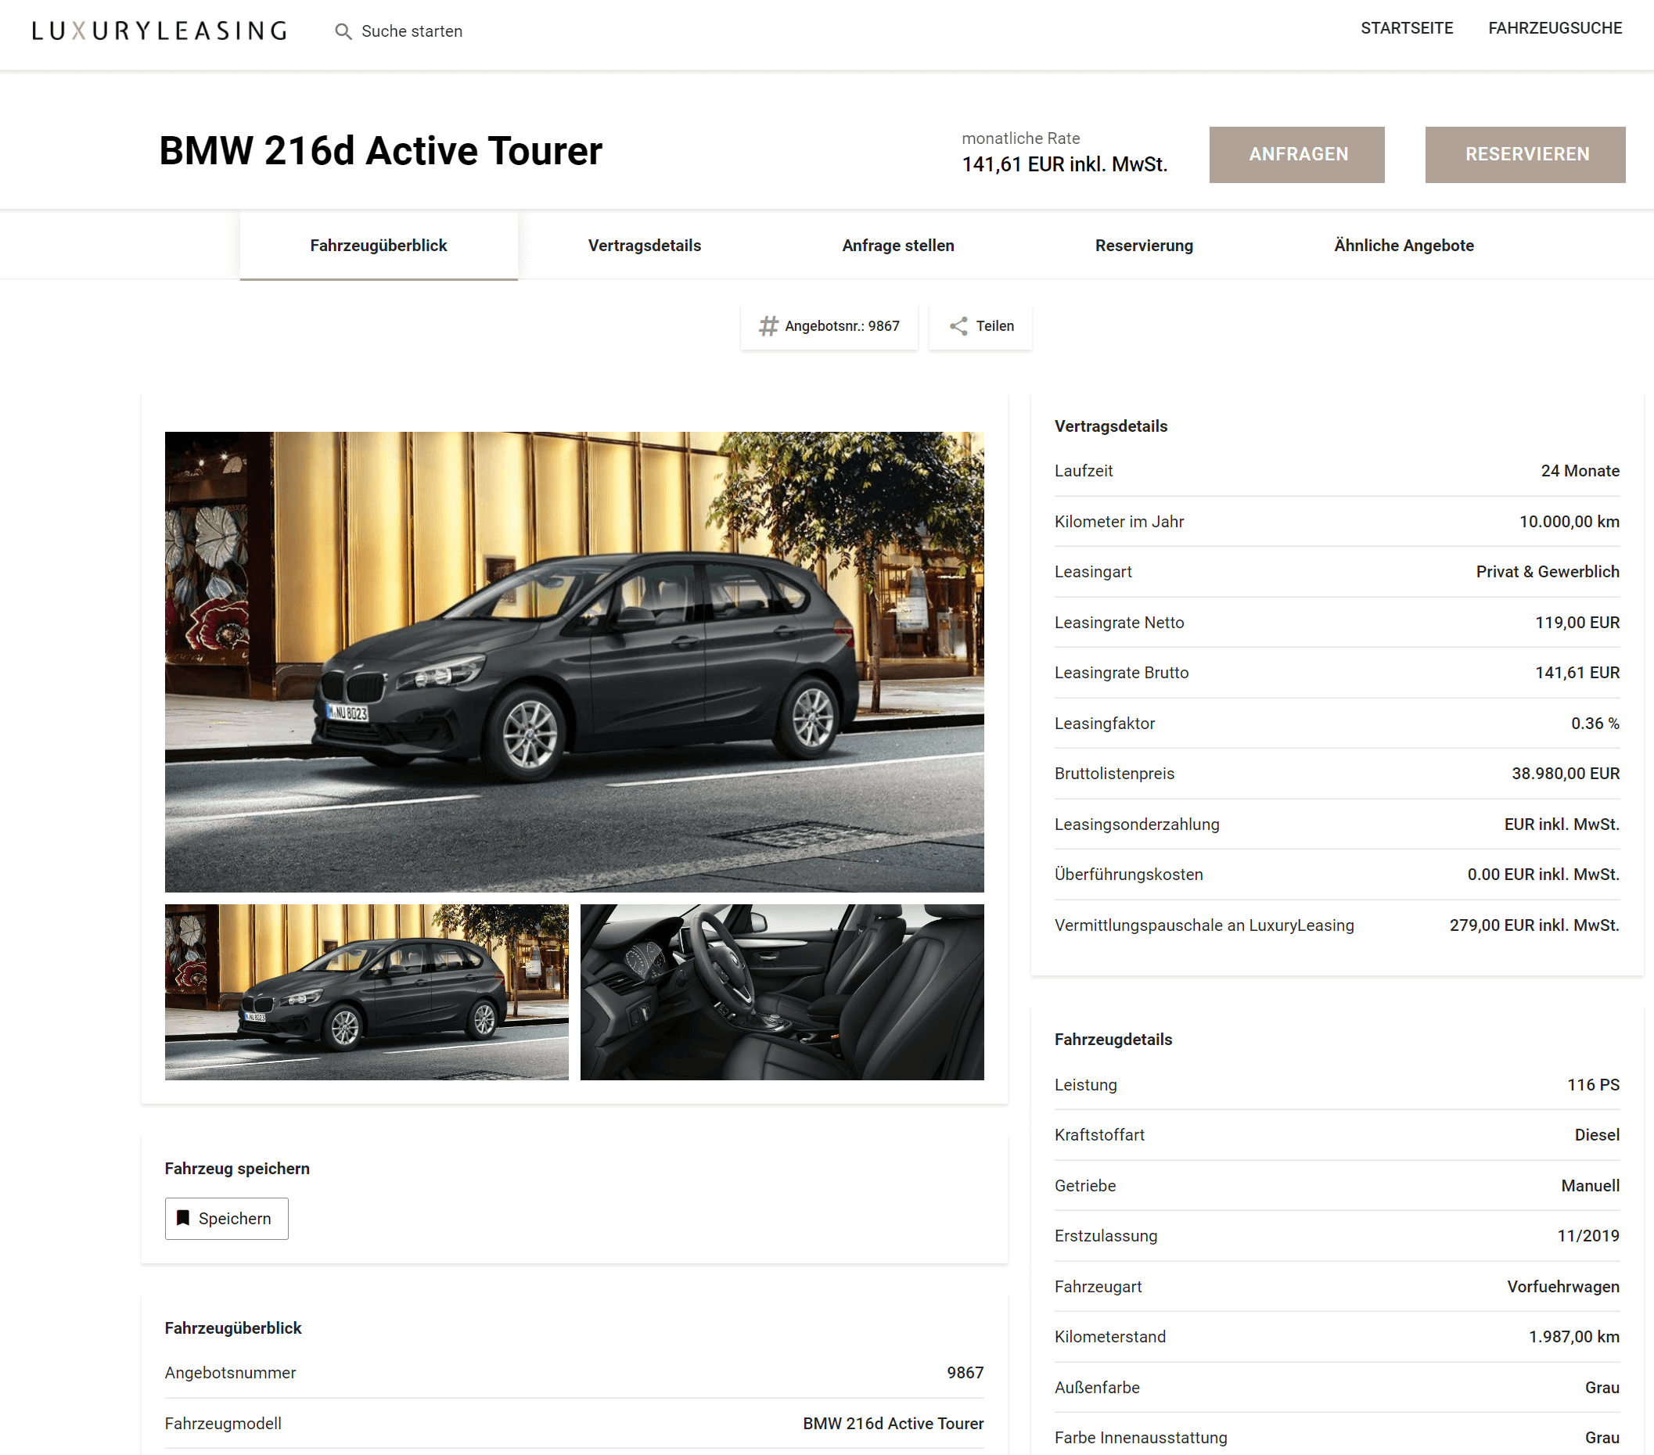Click the Leasingrate Netto 119,00 EUR value

coord(1577,623)
